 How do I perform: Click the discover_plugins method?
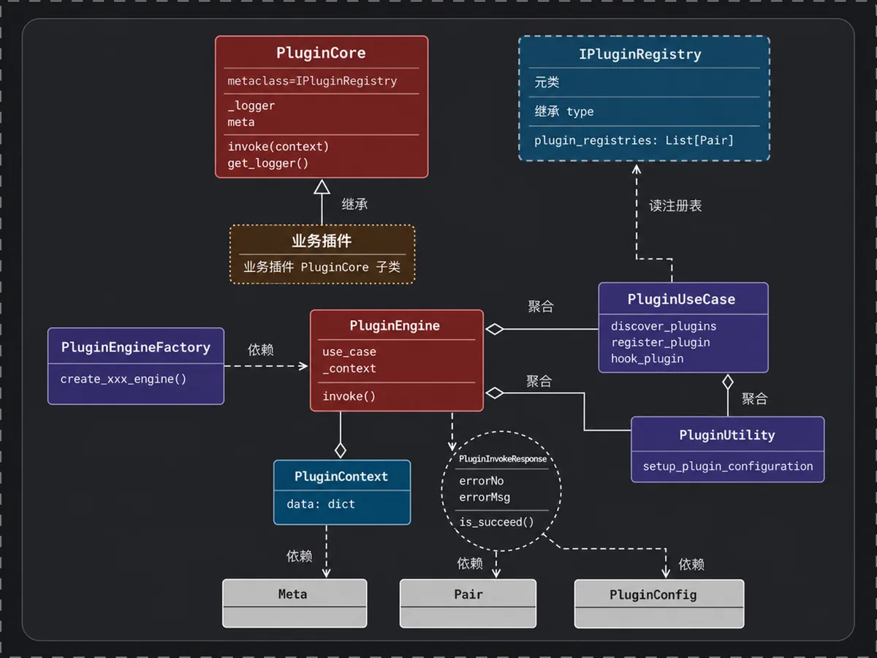pyautogui.click(x=664, y=326)
